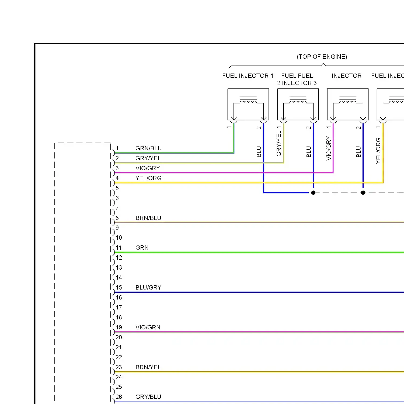Click connector pin number 9
This screenshot has width=404, height=404.
click(x=117, y=228)
